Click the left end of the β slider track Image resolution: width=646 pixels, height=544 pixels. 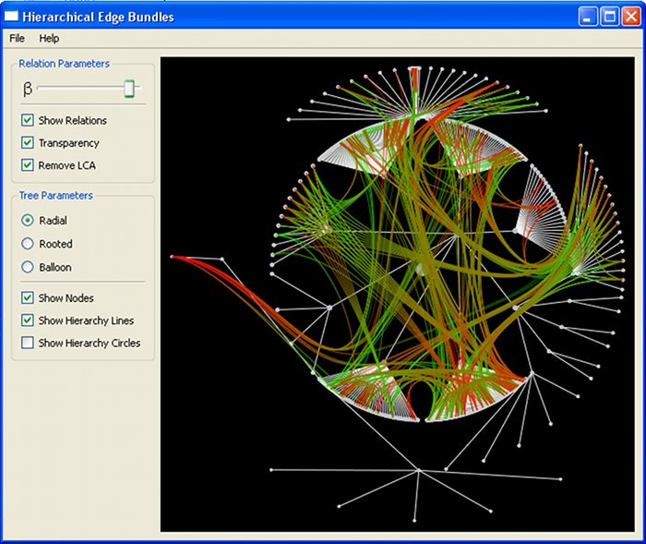(x=39, y=88)
